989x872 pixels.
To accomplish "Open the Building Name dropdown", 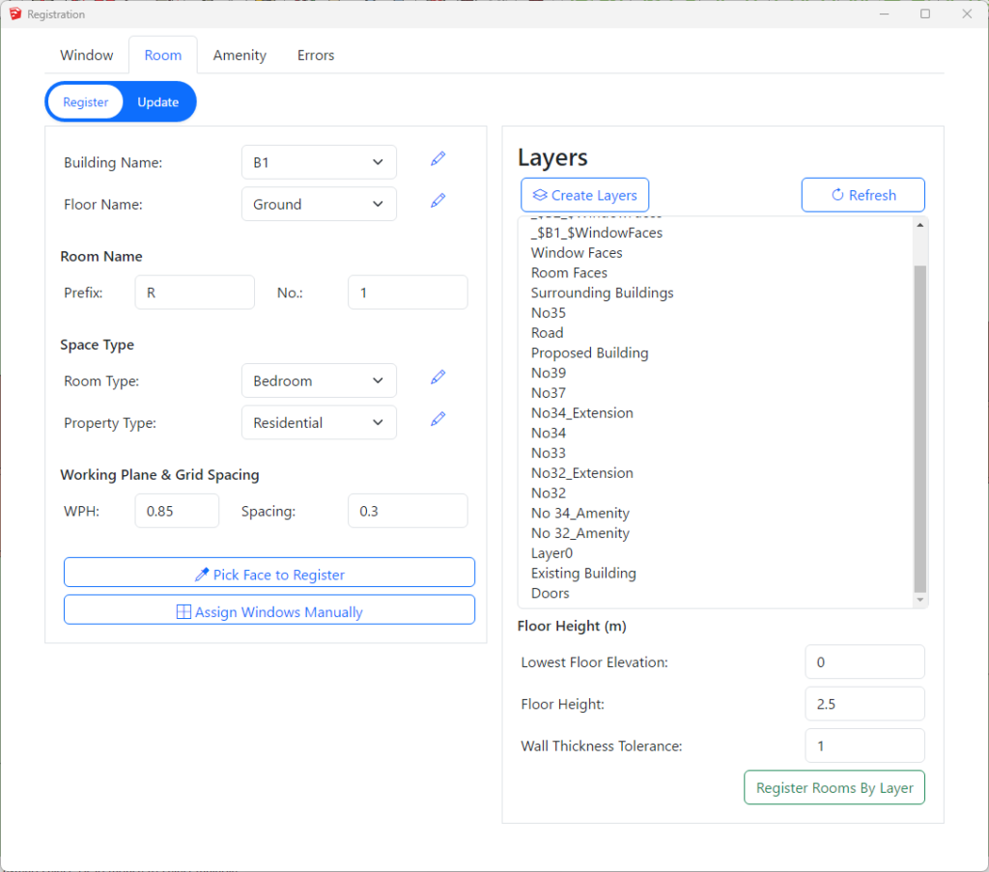I will [319, 162].
